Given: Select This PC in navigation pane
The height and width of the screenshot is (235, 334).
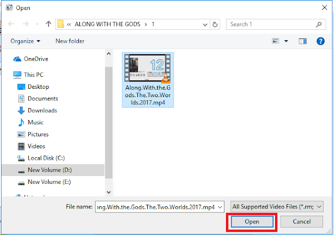Looking at the screenshot, I should point(33,75).
